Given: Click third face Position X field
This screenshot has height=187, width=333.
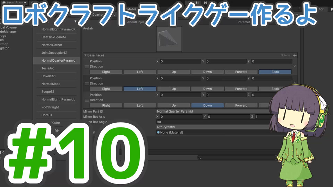Looking at the screenshot, I should [180, 95].
